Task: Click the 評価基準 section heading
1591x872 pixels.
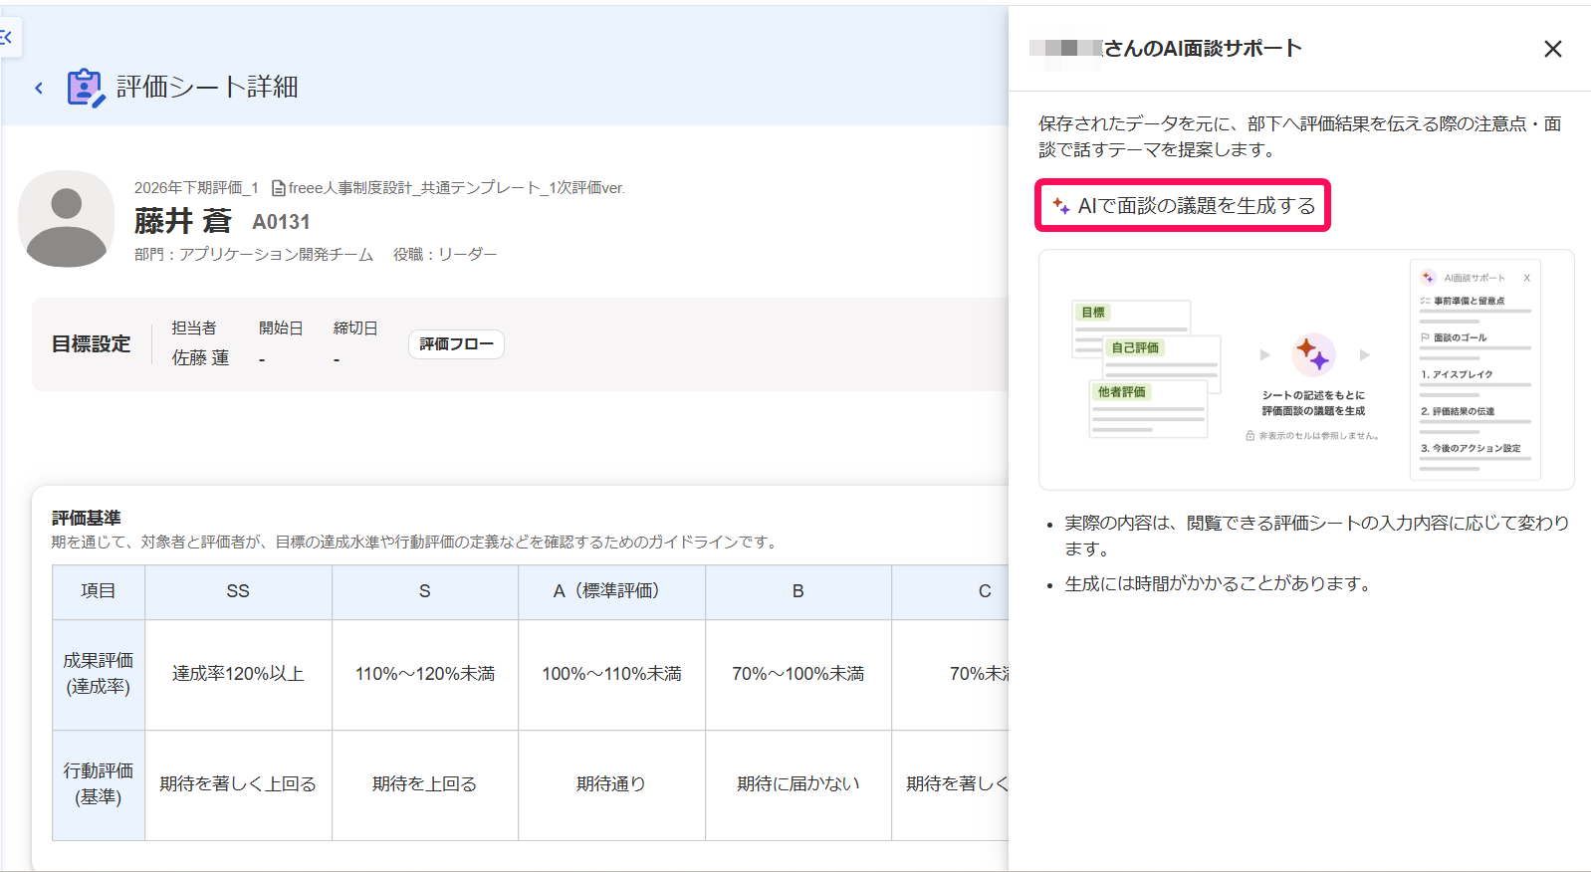Action: pos(87,519)
